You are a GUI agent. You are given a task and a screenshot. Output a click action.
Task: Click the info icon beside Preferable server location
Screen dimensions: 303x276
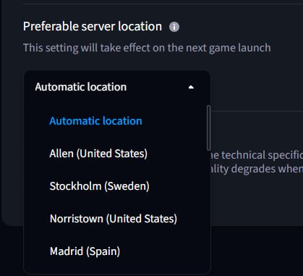pyautogui.click(x=174, y=27)
